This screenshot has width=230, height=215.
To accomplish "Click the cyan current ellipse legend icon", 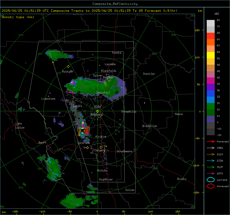I will pos(211,180).
